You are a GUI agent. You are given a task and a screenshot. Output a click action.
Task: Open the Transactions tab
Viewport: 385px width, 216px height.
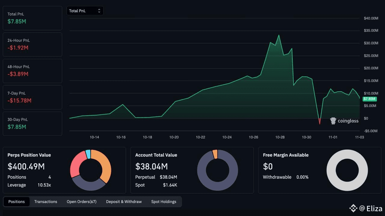pos(46,202)
